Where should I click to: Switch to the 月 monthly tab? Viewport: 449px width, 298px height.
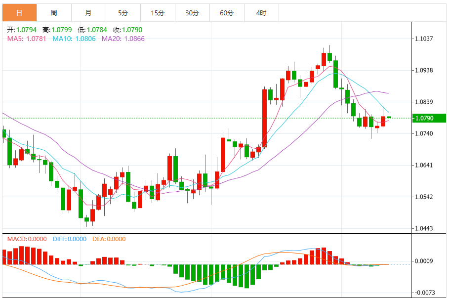click(x=89, y=13)
